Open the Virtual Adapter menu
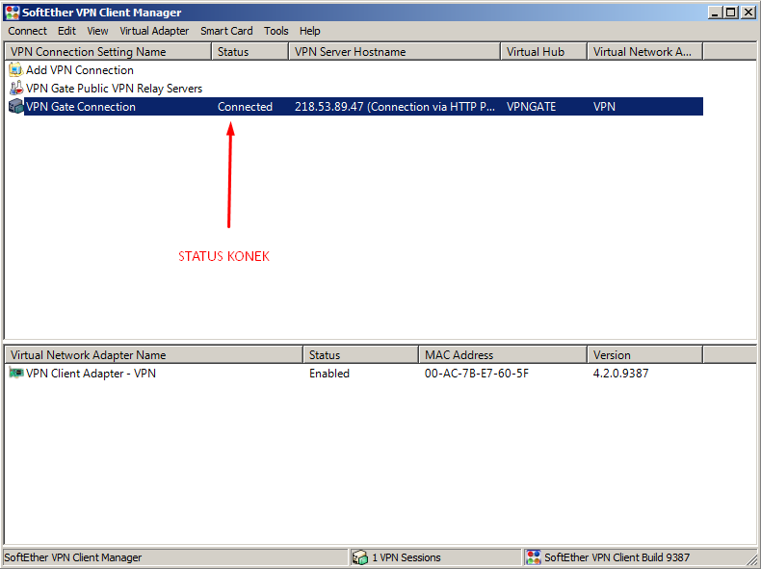Viewport: 761px width, 569px height. coord(154,31)
